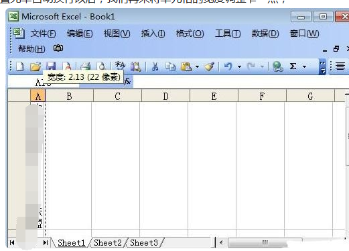Viewport: 349px width, 251px height.
Task: Click the Select All corner box
Action: [x=19, y=96]
